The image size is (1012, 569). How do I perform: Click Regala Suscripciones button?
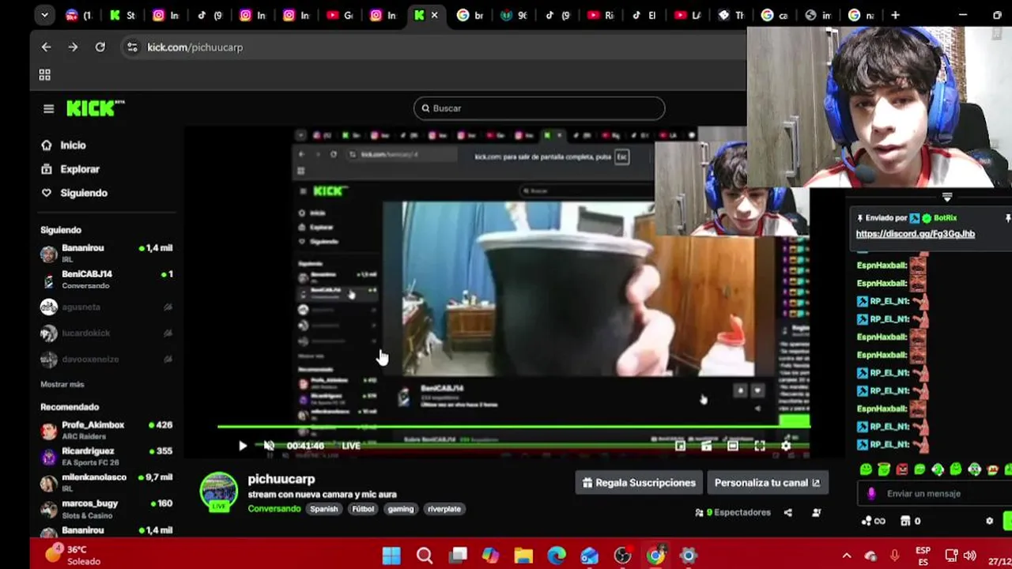(639, 483)
